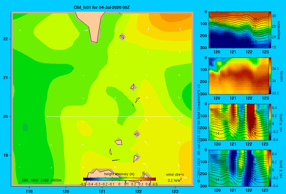Click the "vel. N (m/s)" colorbar label
Image resolution: width=286 pixels, height=194 pixels.
tap(281, 123)
